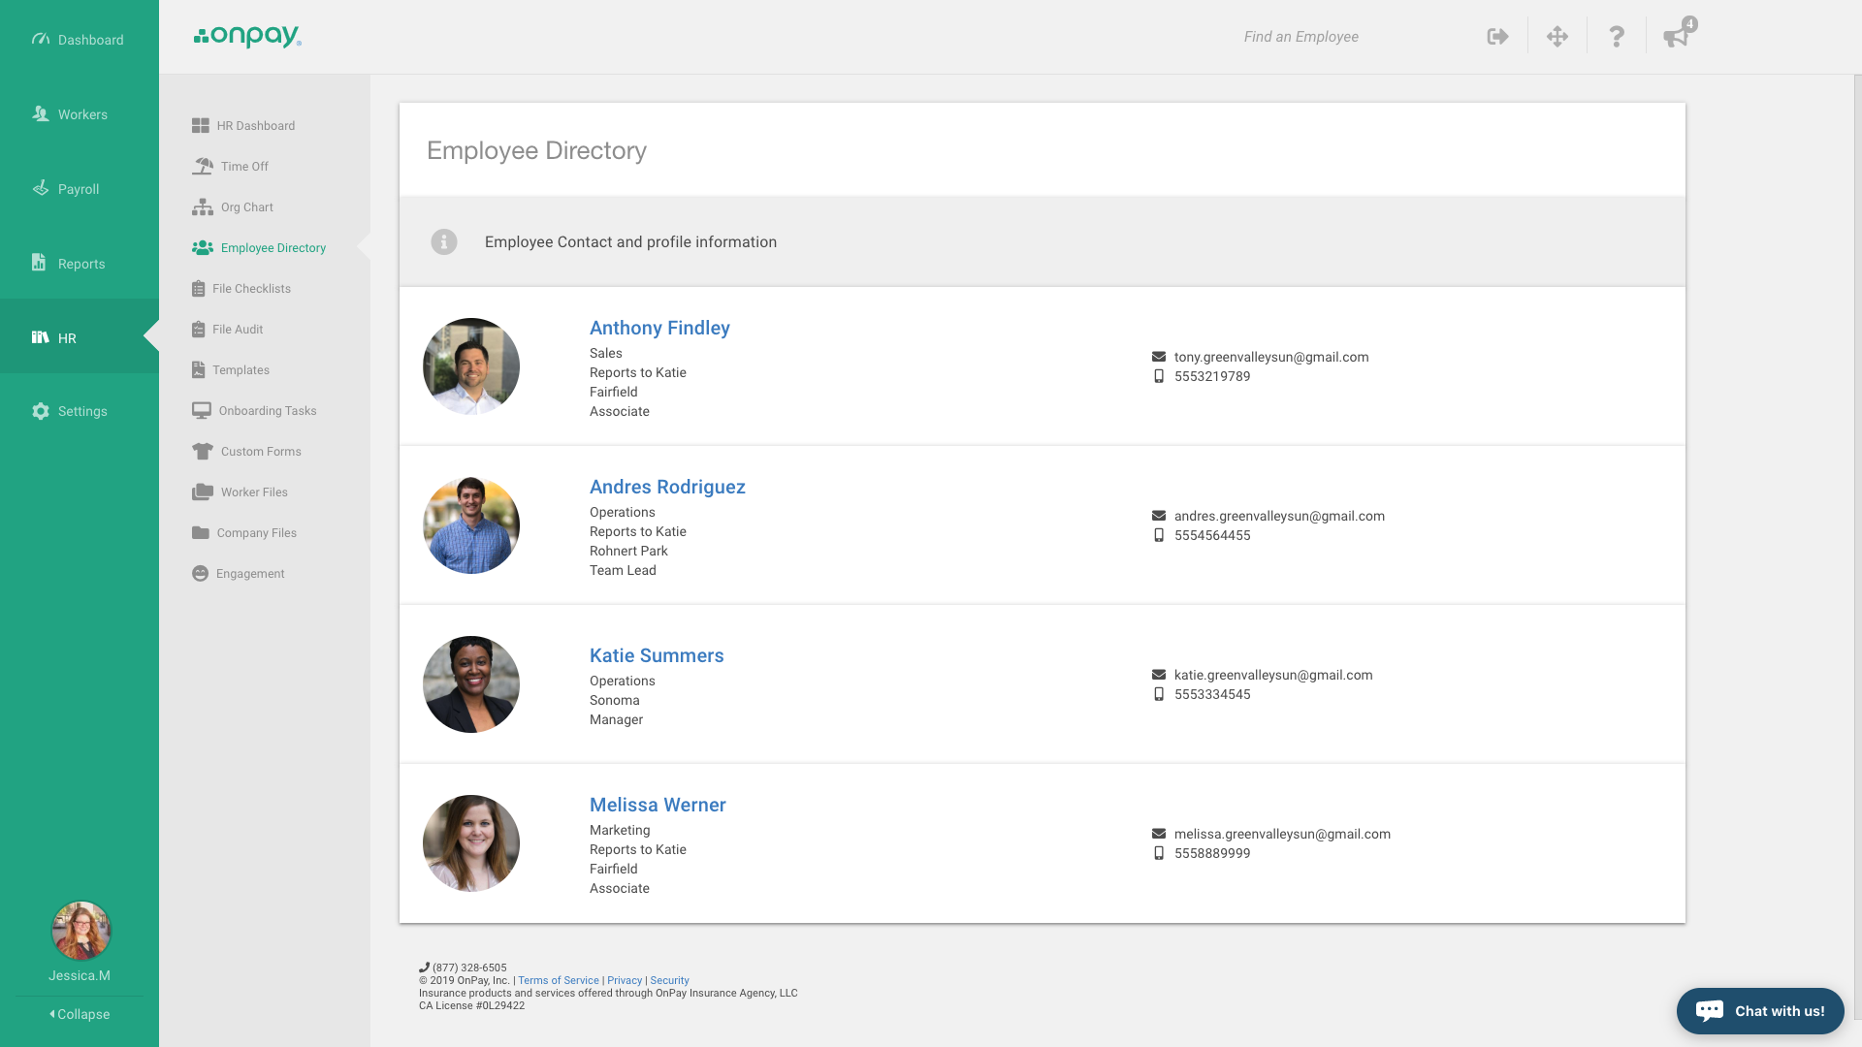The height and width of the screenshot is (1047, 1862).
Task: Click andres.greenvalleysun@gmail.com email
Action: (x=1279, y=516)
